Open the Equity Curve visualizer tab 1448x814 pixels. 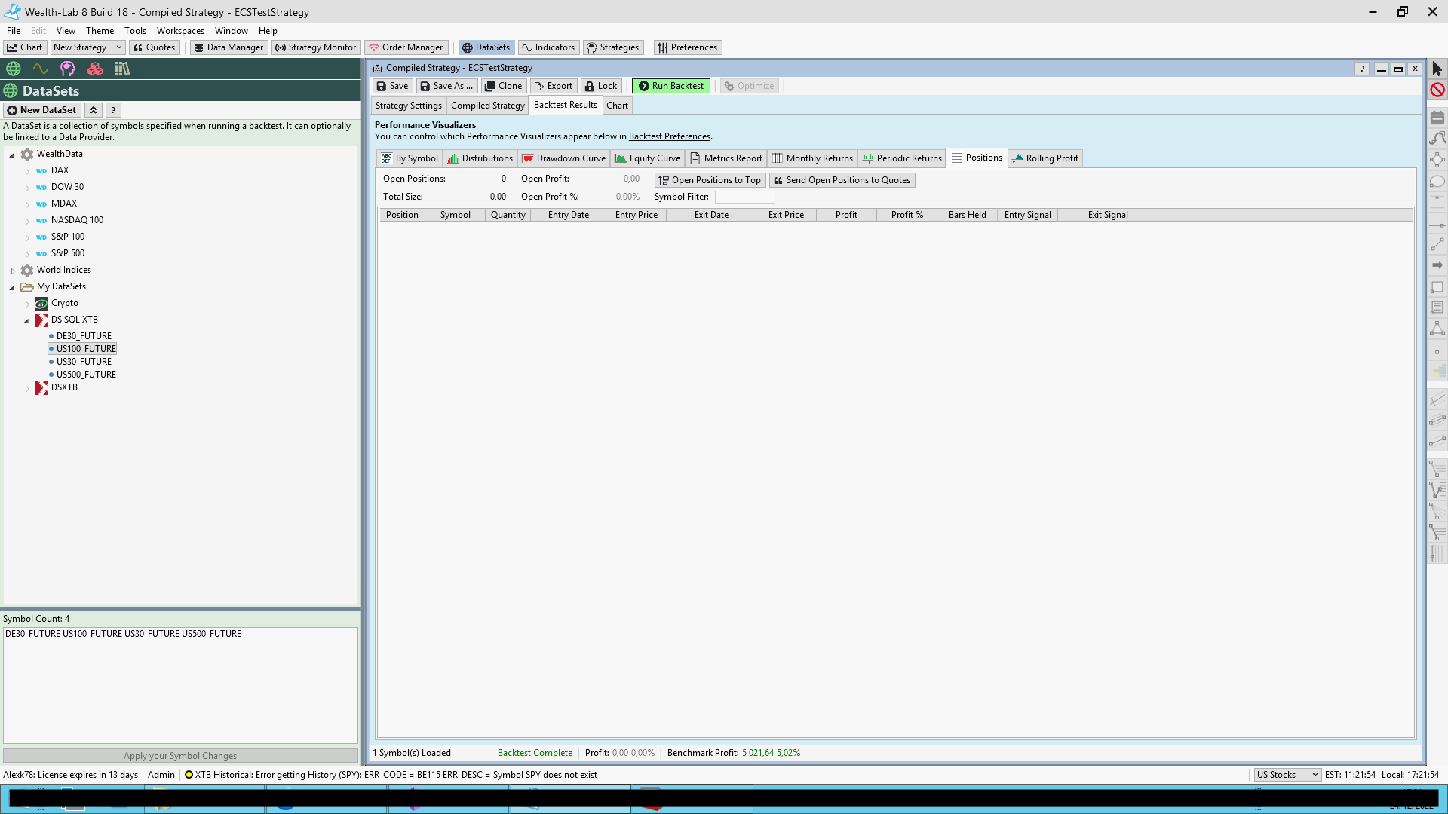click(x=647, y=158)
